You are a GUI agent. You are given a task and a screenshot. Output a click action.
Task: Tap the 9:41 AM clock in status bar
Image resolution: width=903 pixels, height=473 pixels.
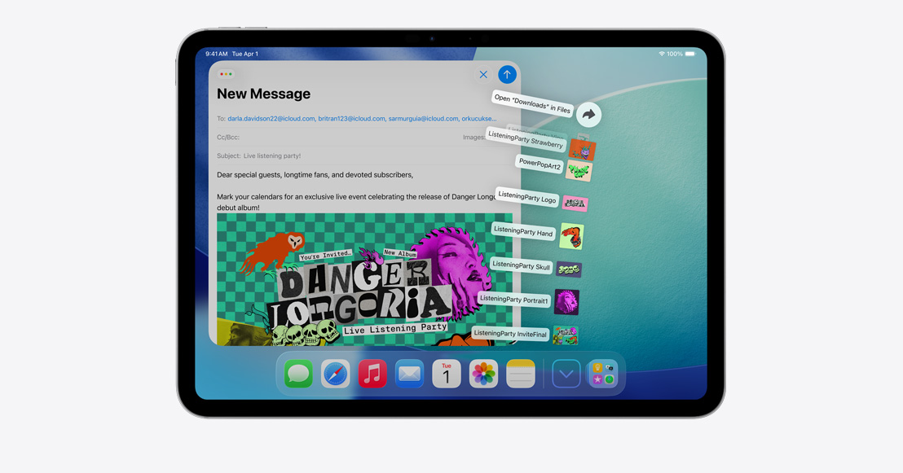217,54
